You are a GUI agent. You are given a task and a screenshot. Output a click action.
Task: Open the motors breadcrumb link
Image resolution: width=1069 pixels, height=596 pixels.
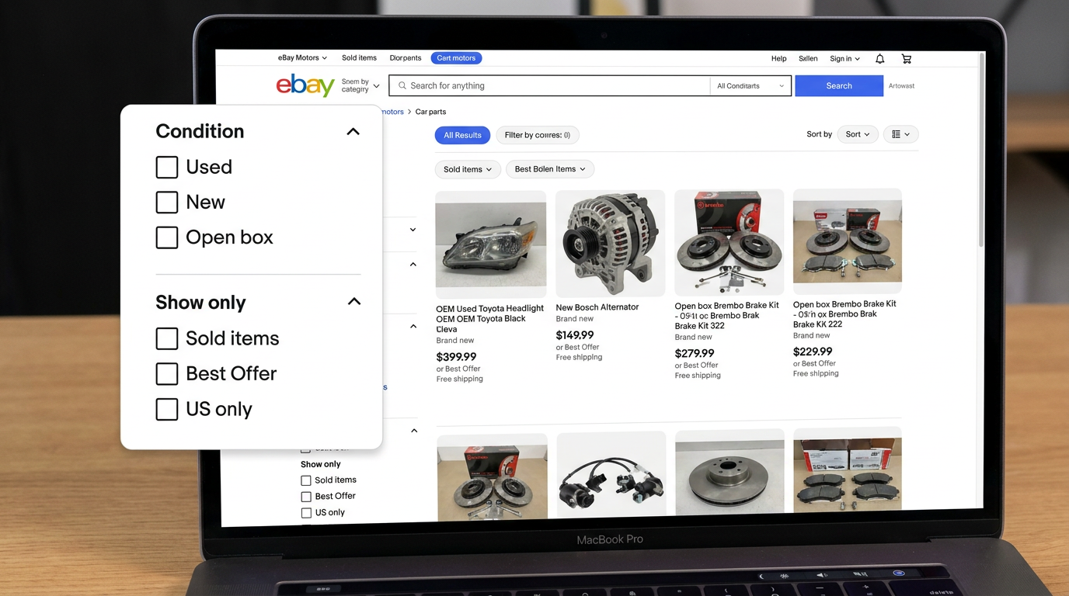click(x=392, y=112)
